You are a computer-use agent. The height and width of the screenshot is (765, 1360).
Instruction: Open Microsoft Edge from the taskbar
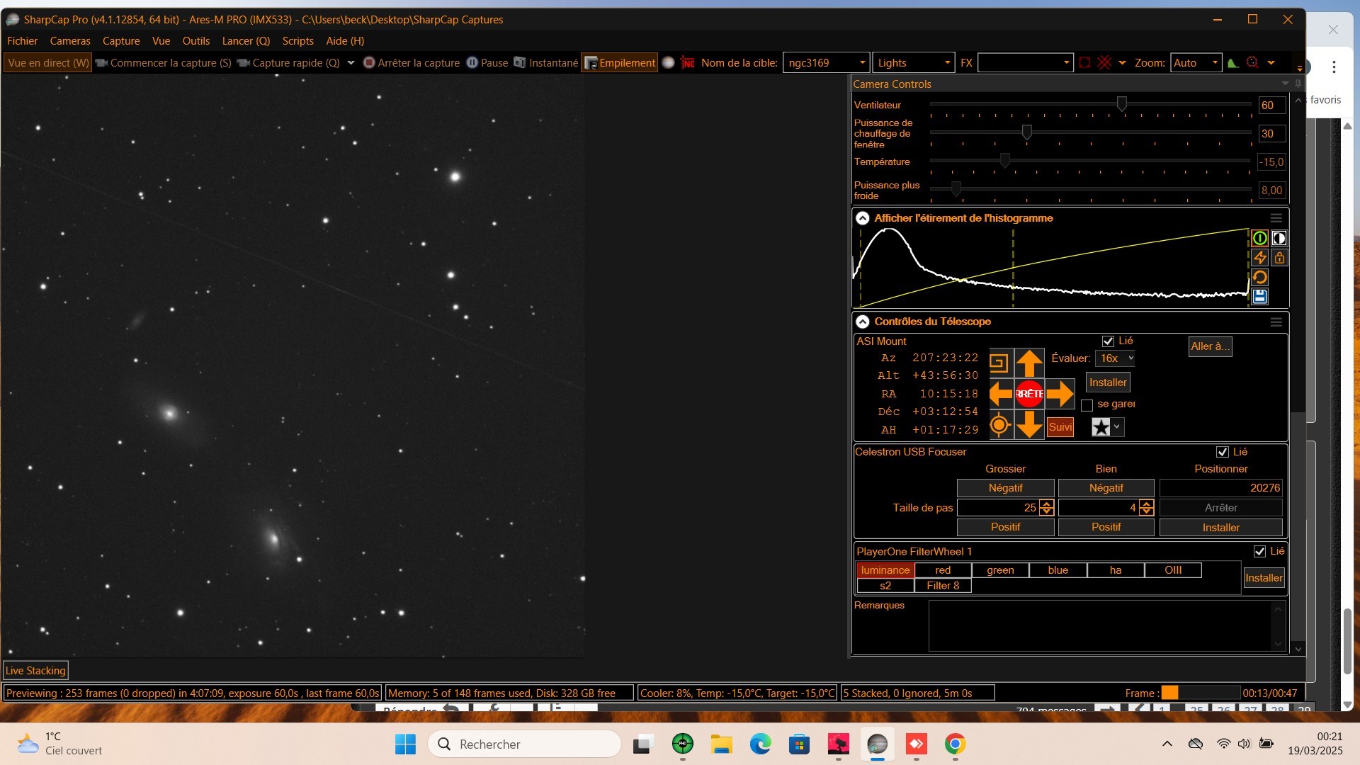tap(760, 744)
